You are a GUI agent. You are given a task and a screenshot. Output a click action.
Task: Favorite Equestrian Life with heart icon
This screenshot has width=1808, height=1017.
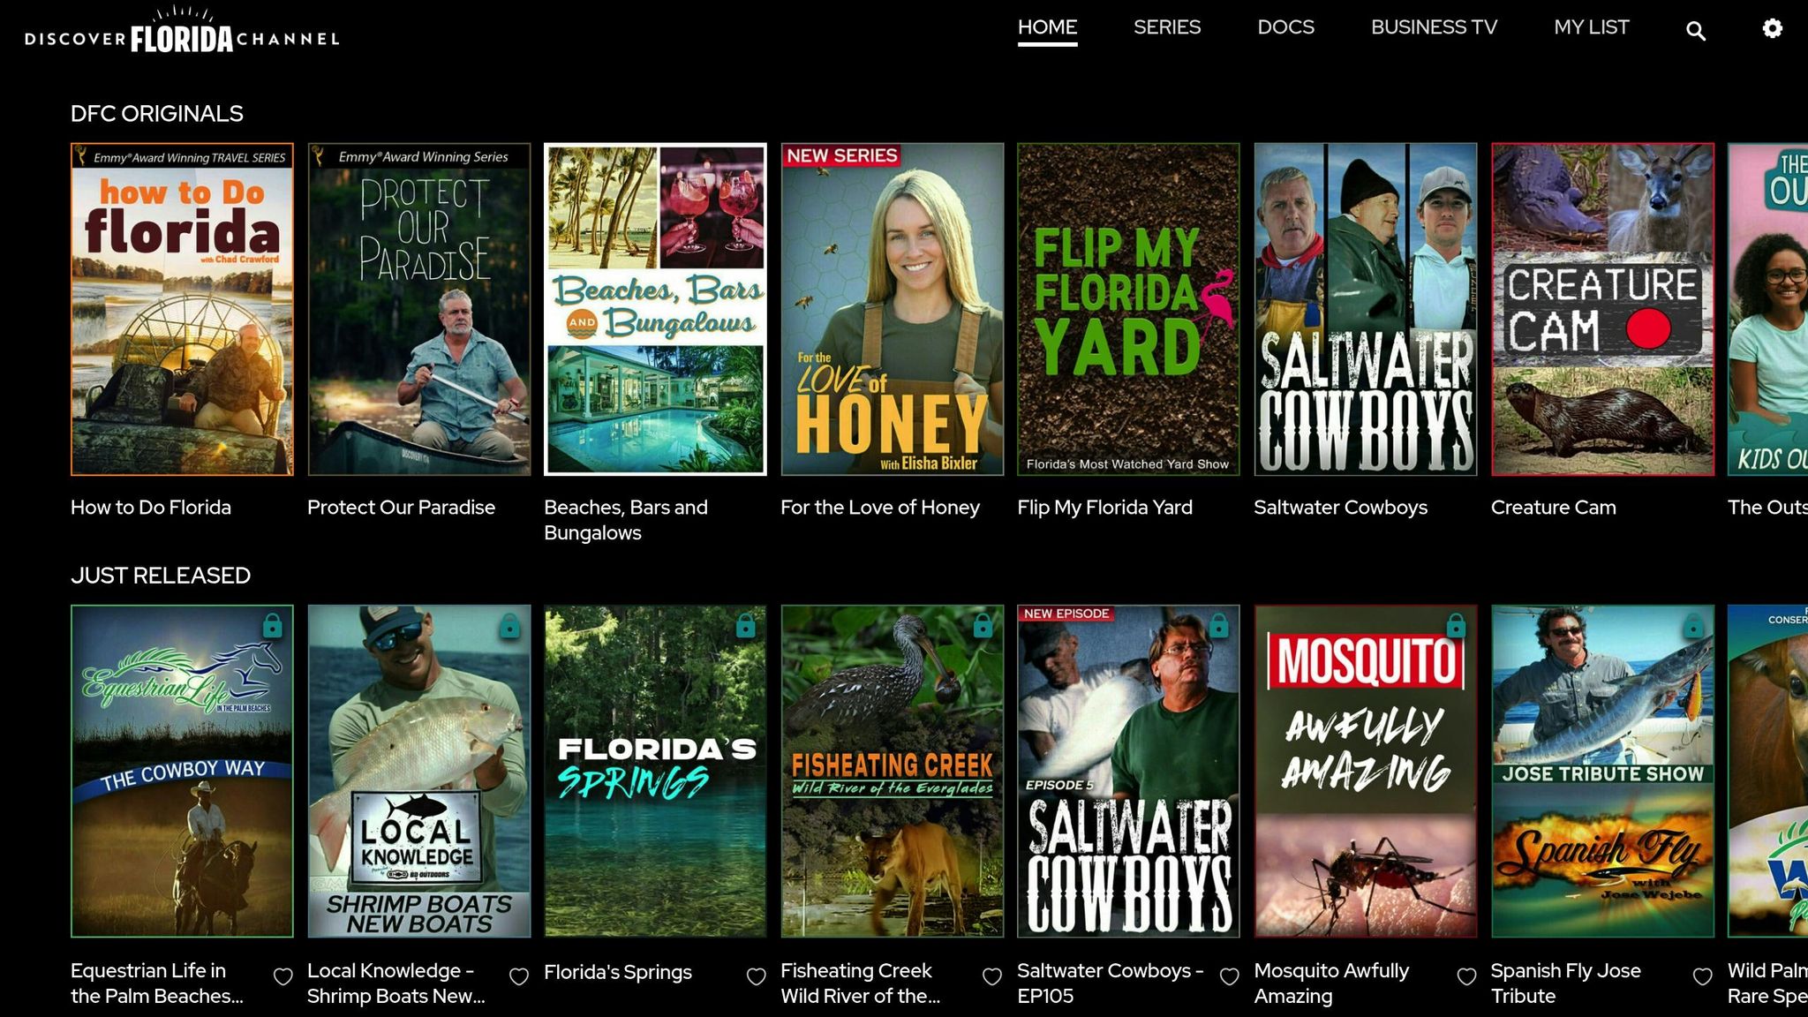[282, 976]
